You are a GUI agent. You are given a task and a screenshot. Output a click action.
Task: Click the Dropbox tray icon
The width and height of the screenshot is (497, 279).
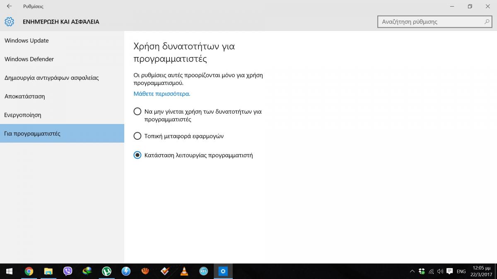coord(422,271)
